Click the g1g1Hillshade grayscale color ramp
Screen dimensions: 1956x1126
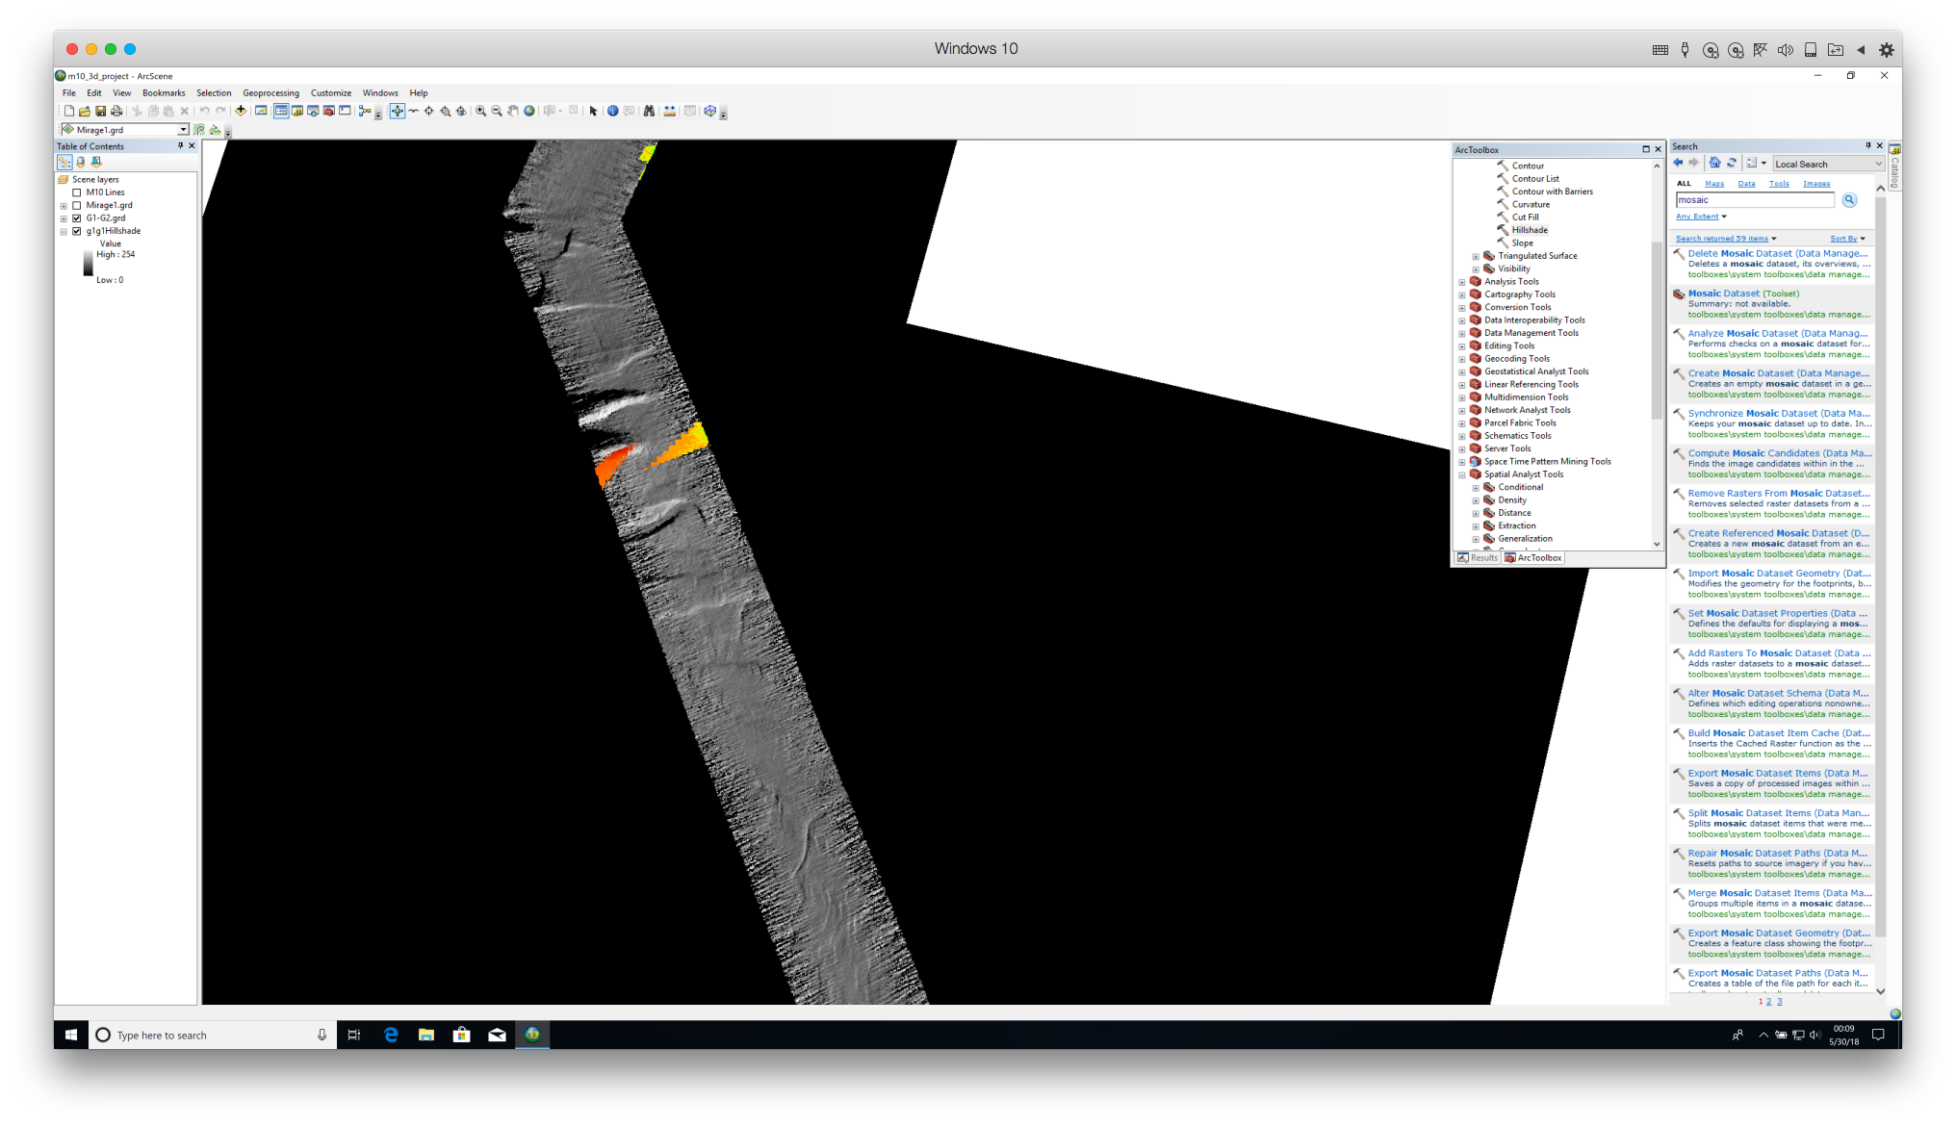coord(89,265)
